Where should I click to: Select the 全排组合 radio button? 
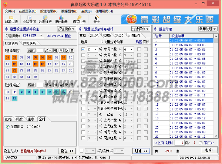(x=8, y=127)
